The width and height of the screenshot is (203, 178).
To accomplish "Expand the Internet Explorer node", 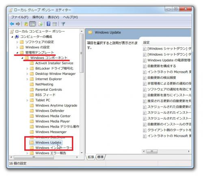I will 27,79.
